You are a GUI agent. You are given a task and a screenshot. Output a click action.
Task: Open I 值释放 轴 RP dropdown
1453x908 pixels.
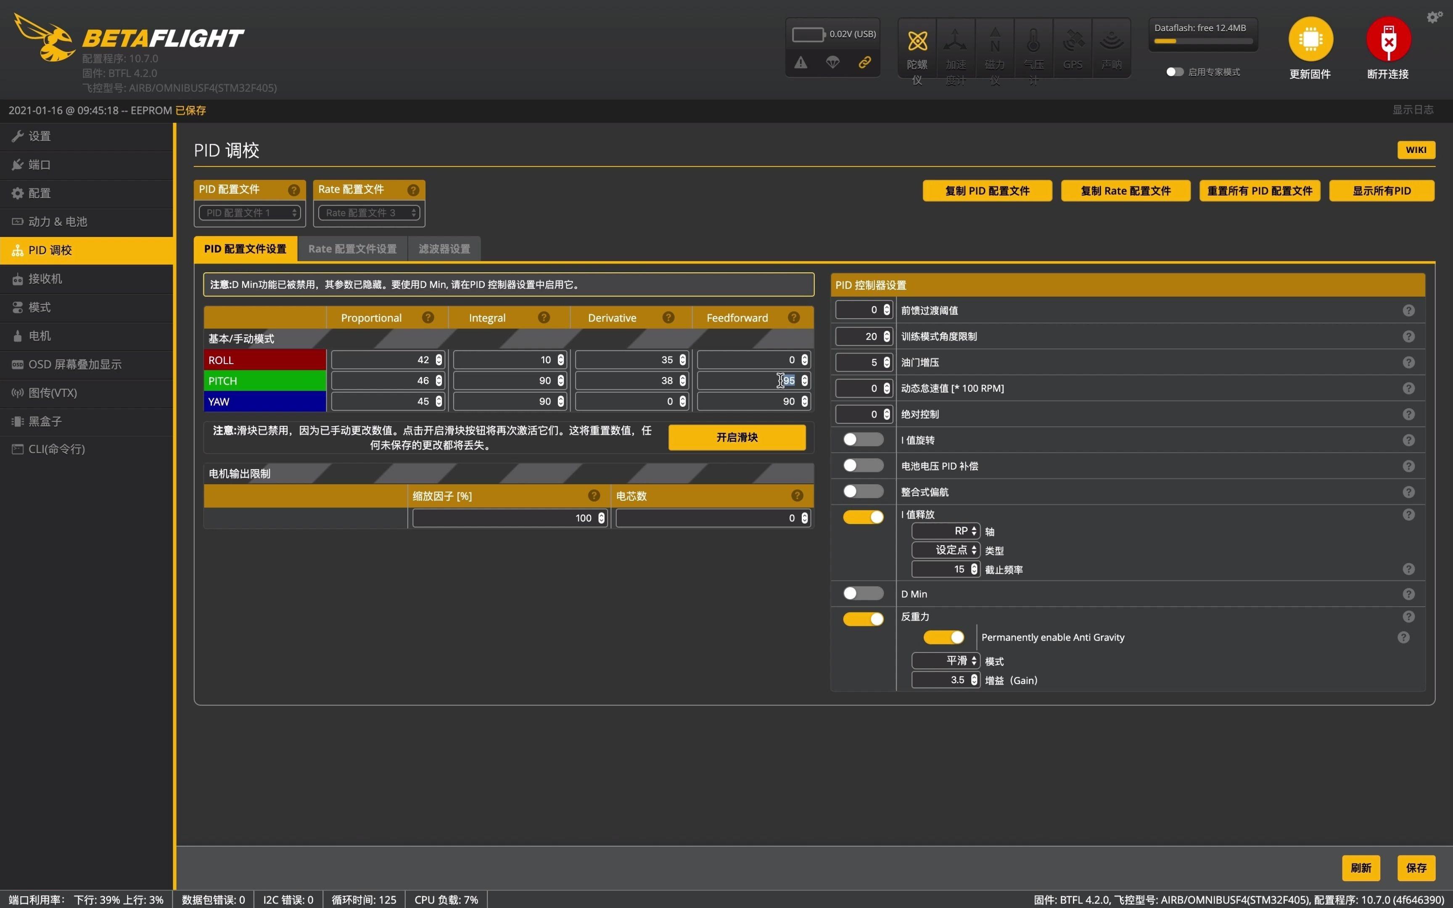coord(946,531)
